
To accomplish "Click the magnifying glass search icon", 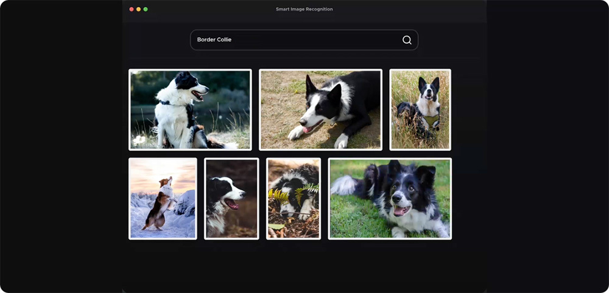I will pyautogui.click(x=407, y=40).
